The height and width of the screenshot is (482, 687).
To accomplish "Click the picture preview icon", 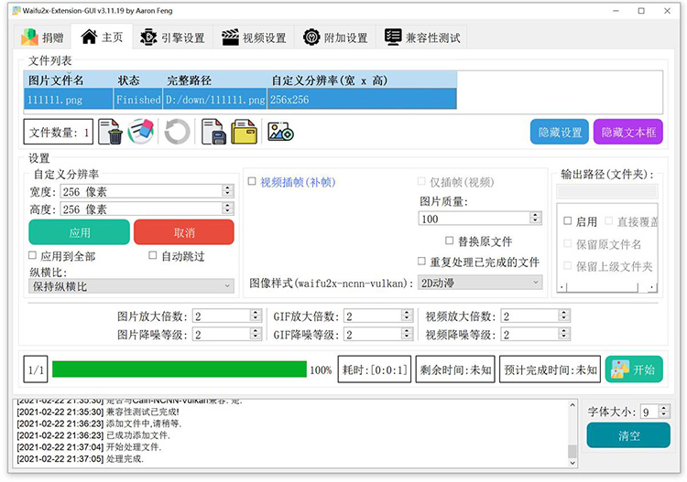I will [279, 133].
